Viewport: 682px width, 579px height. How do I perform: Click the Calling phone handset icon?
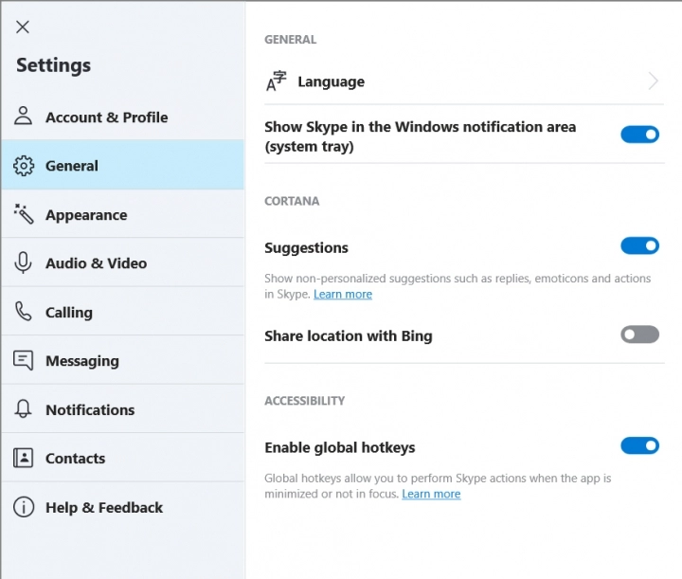(x=24, y=312)
